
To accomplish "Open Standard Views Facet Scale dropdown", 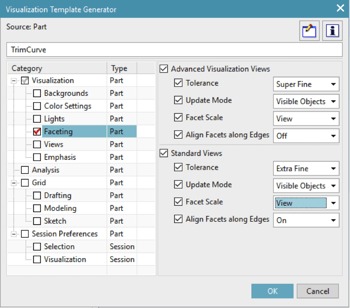I will tap(306, 203).
